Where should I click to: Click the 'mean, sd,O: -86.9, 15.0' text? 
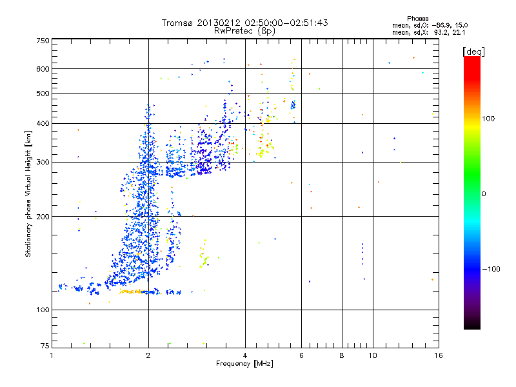point(430,25)
